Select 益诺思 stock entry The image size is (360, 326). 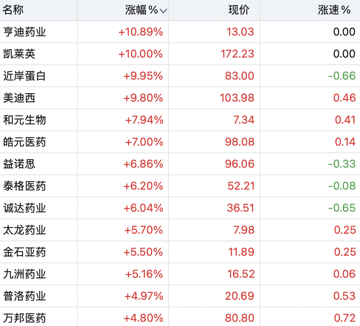[19, 164]
